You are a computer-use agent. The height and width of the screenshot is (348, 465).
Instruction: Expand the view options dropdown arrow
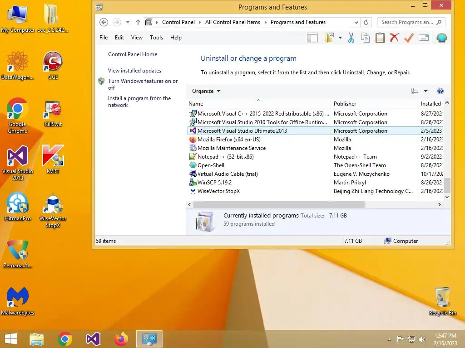(x=425, y=91)
